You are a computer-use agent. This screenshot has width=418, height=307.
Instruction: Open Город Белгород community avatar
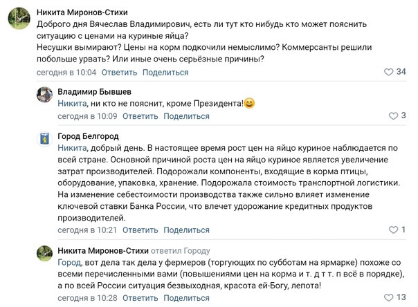pos(44,139)
